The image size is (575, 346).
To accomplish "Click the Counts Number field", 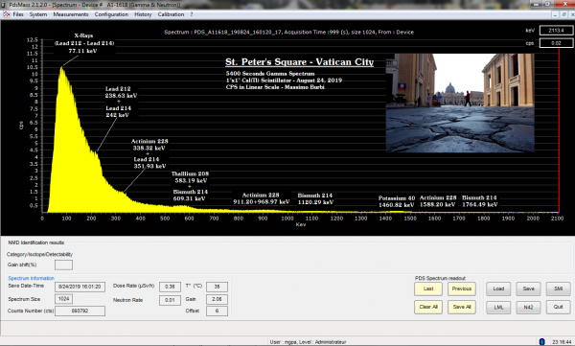I will [80, 311].
